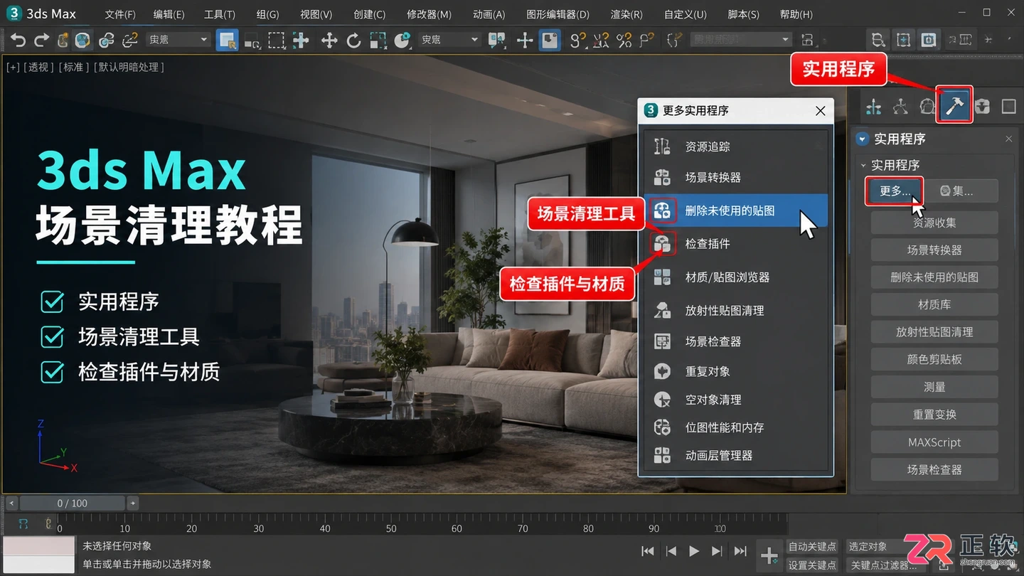Click the large plus key icon near playback controls
Image resolution: width=1024 pixels, height=576 pixels.
(769, 555)
